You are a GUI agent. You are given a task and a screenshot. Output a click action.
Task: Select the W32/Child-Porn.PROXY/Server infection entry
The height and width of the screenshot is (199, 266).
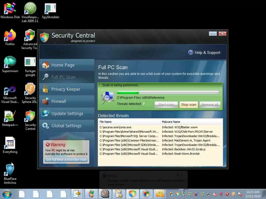pyautogui.click(x=187, y=132)
